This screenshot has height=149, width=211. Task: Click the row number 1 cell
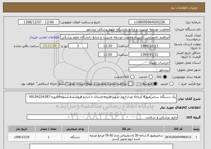tap(196, 137)
